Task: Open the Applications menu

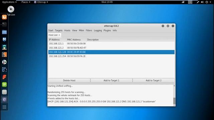Action: pyautogui.click(x=9, y=2)
